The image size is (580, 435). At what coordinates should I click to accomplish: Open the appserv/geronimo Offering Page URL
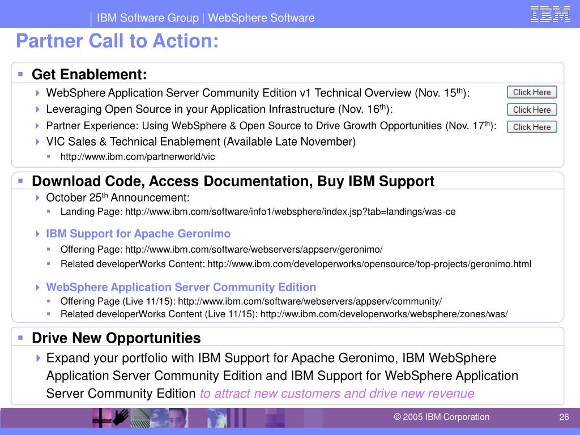pyautogui.click(x=254, y=249)
